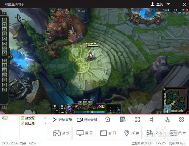
Task: Click the house-shaped icon in game sidebar
Action: pyautogui.click(x=5, y=53)
